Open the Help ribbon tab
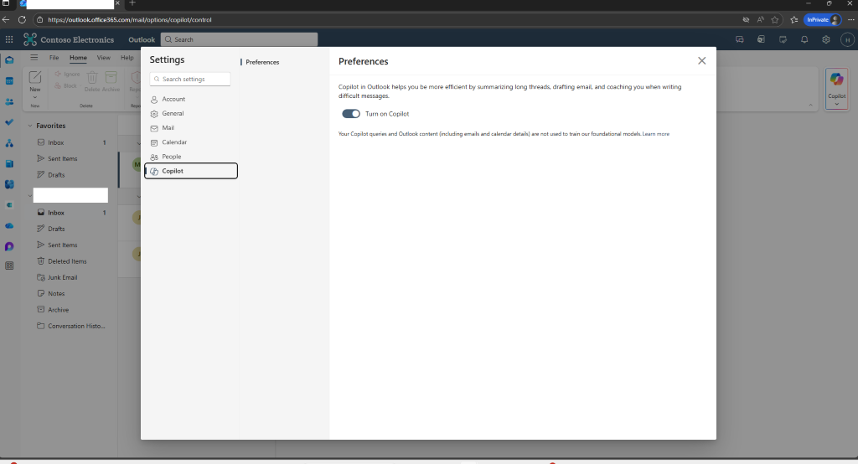858x464 pixels. coord(127,58)
